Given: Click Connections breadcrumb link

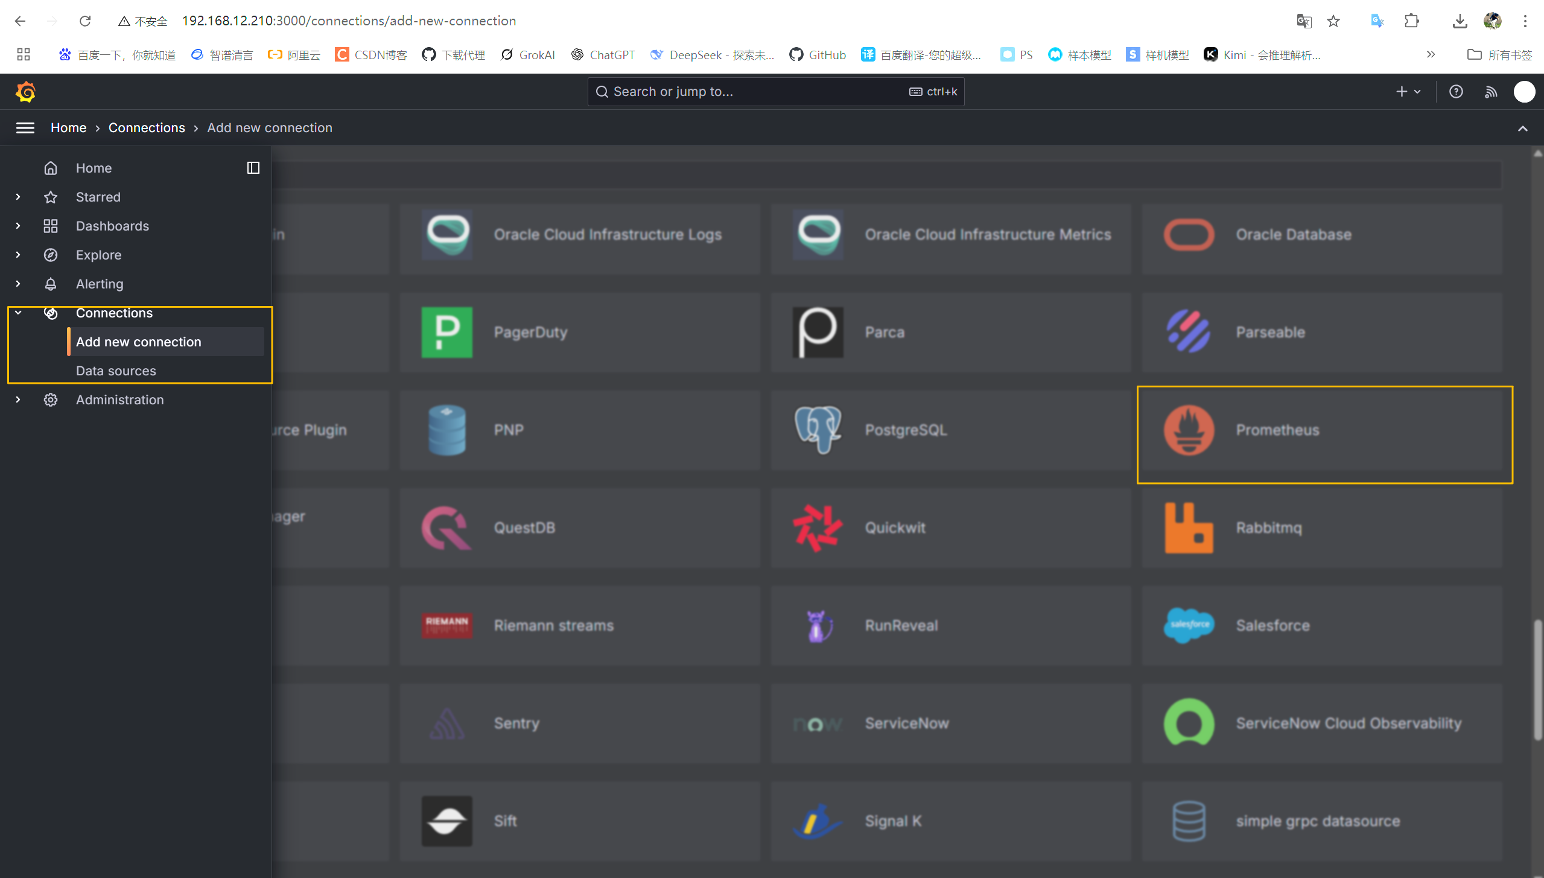Looking at the screenshot, I should (147, 128).
